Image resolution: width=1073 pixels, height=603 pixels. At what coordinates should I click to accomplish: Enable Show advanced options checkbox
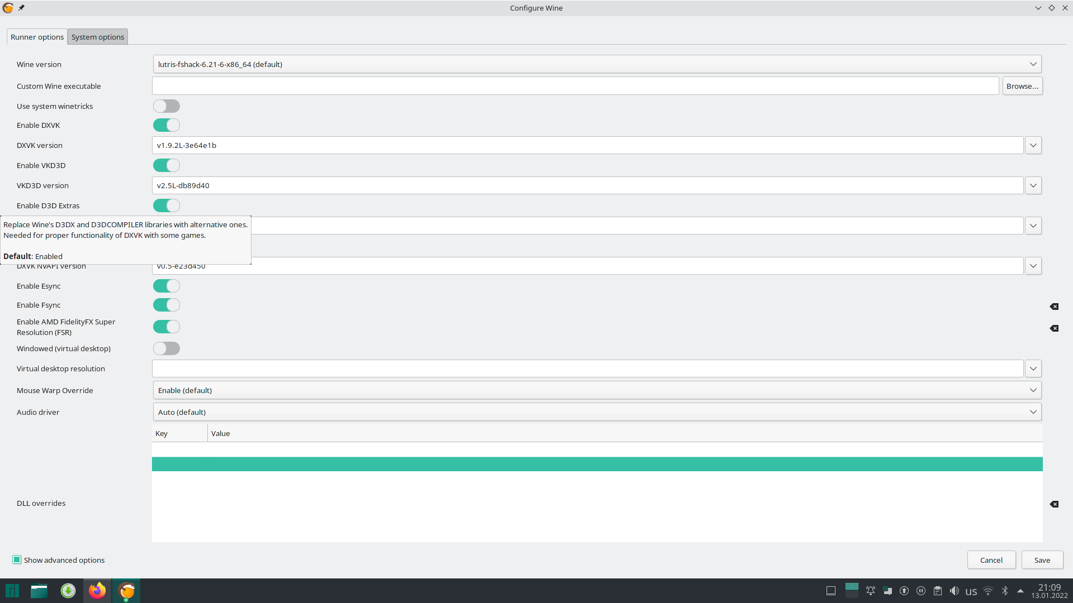[16, 559]
